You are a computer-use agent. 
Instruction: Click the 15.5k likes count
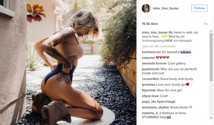(150, 24)
